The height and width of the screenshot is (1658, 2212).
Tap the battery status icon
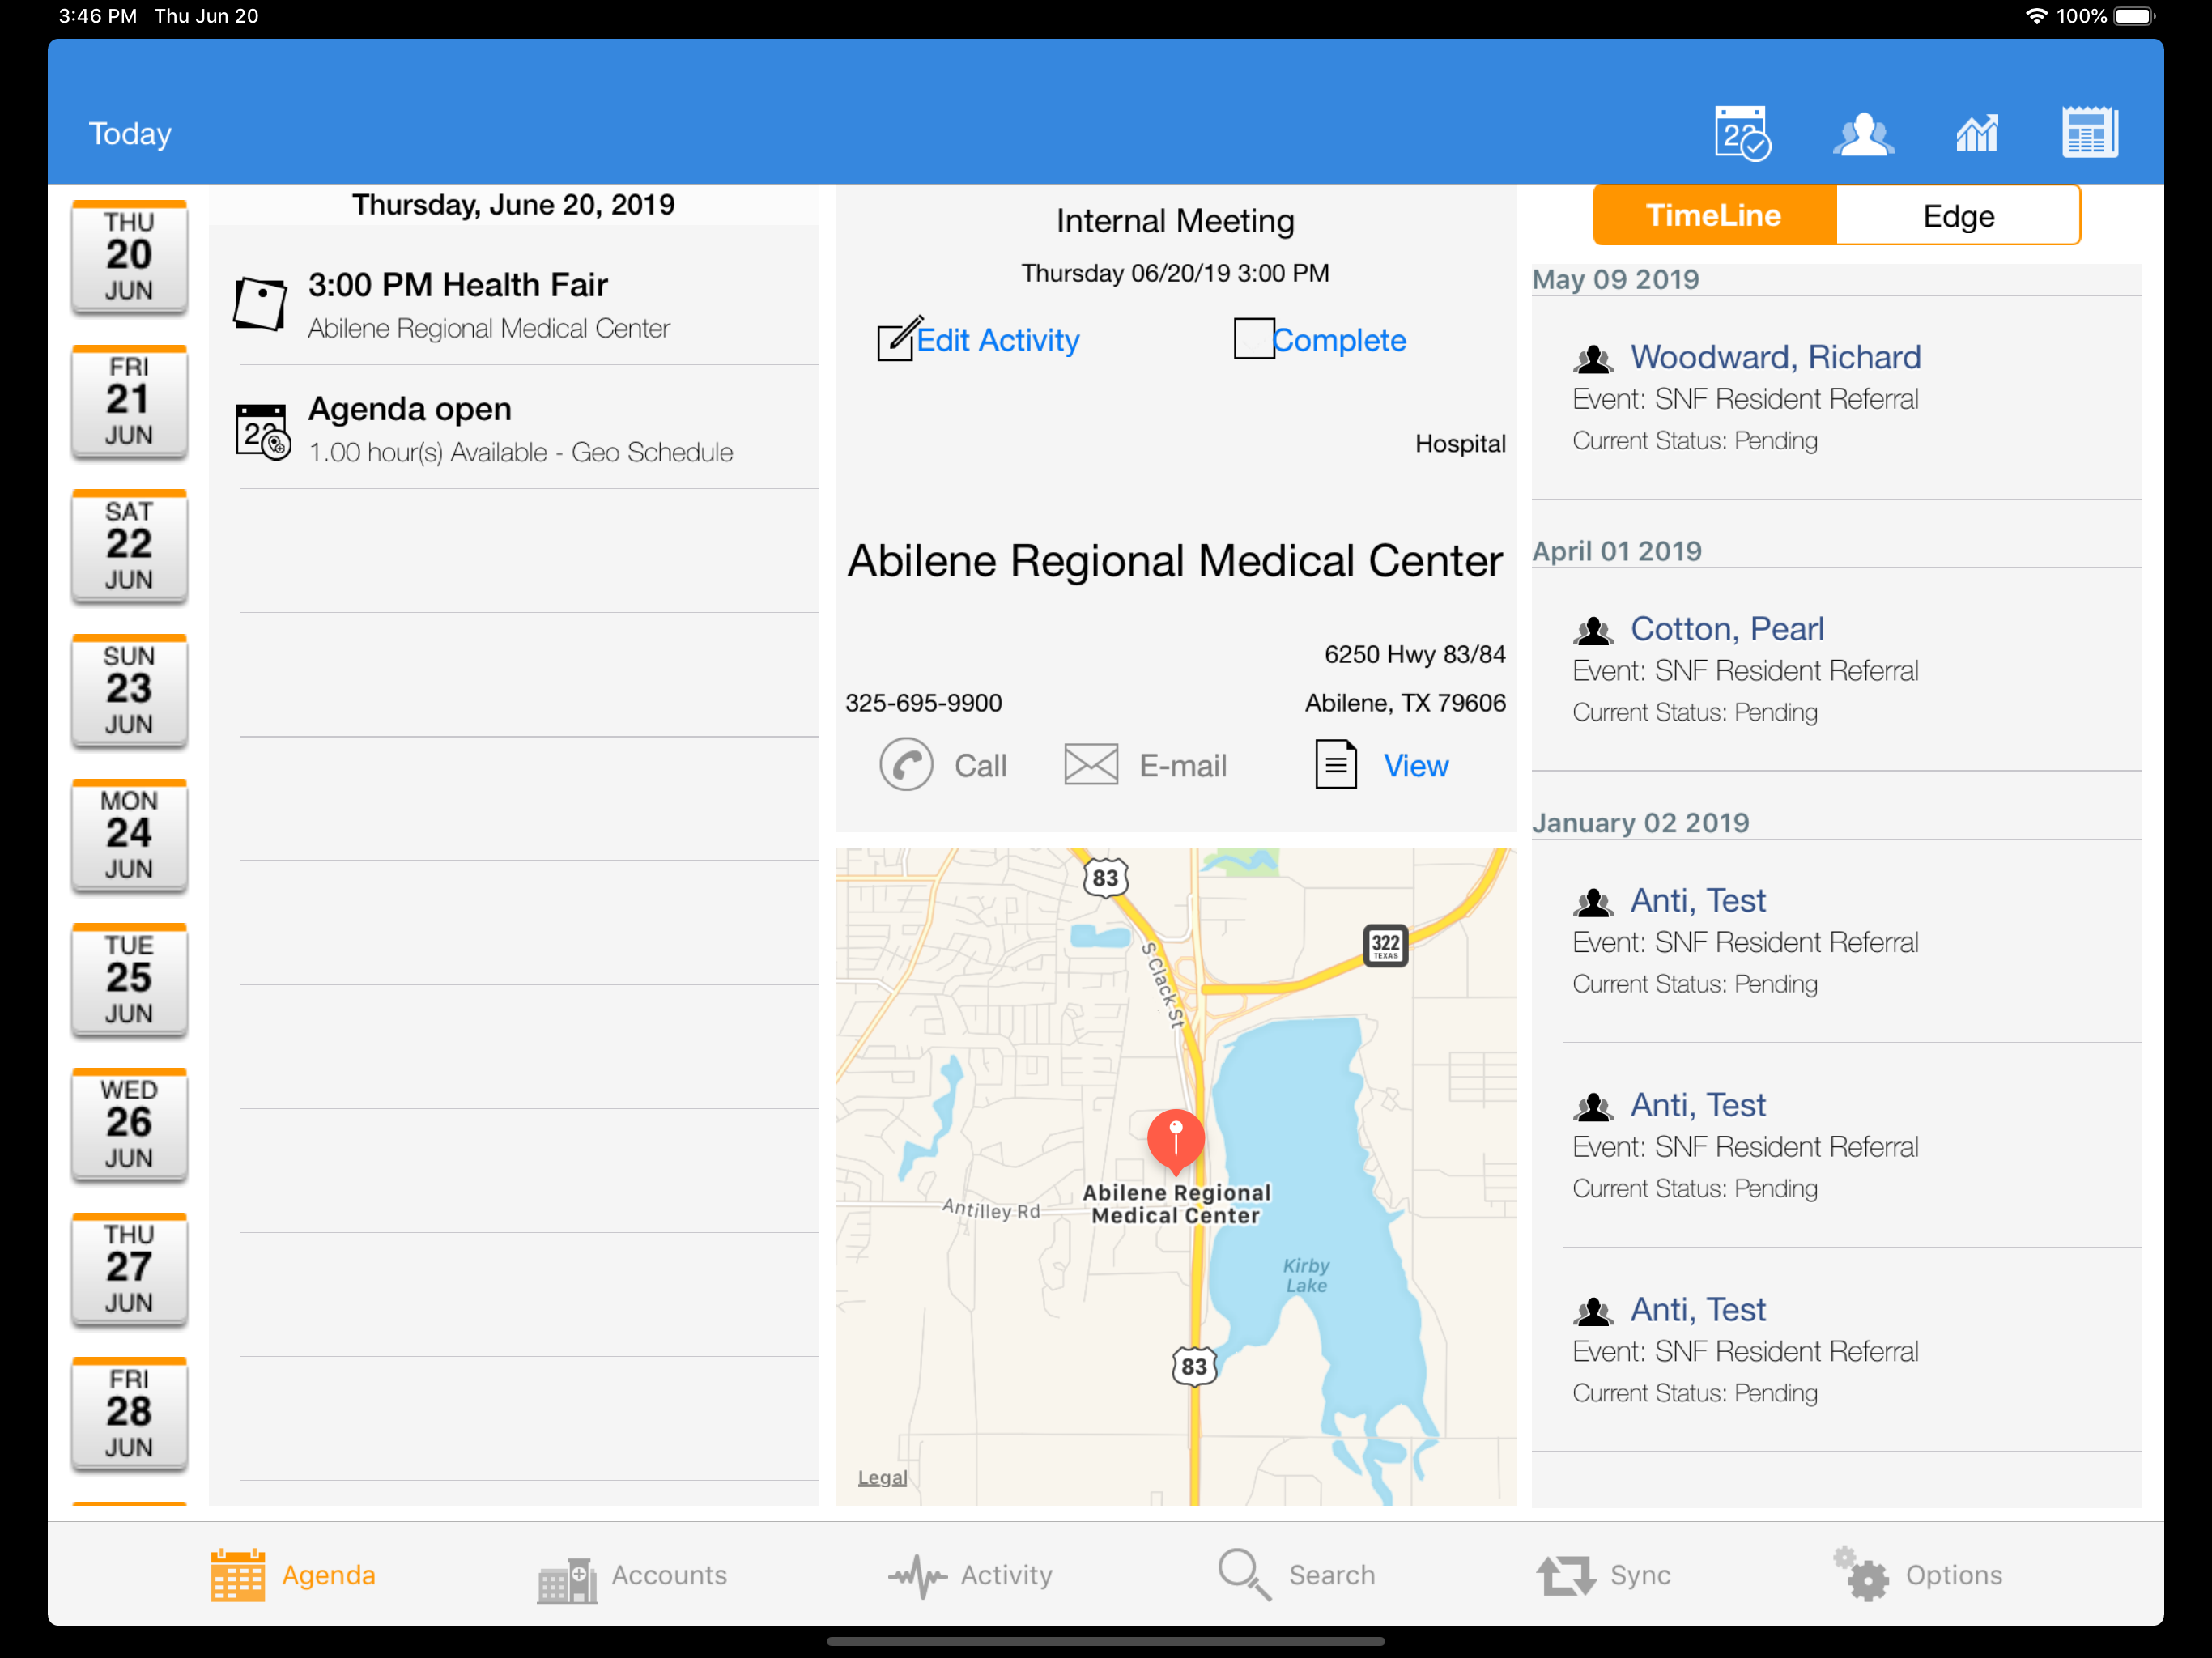click(2136, 16)
